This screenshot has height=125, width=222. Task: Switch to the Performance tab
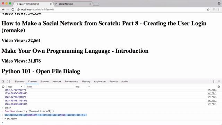[x=71, y=82]
